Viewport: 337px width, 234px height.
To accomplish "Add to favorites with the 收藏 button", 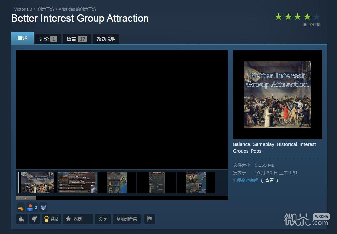I will [x=78, y=219].
